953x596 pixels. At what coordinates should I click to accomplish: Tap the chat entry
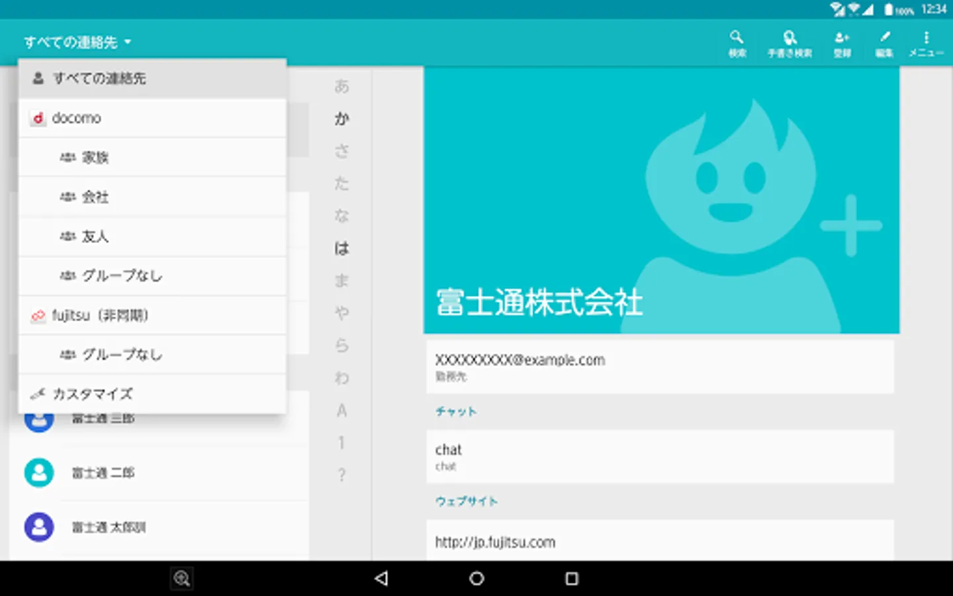click(x=660, y=456)
